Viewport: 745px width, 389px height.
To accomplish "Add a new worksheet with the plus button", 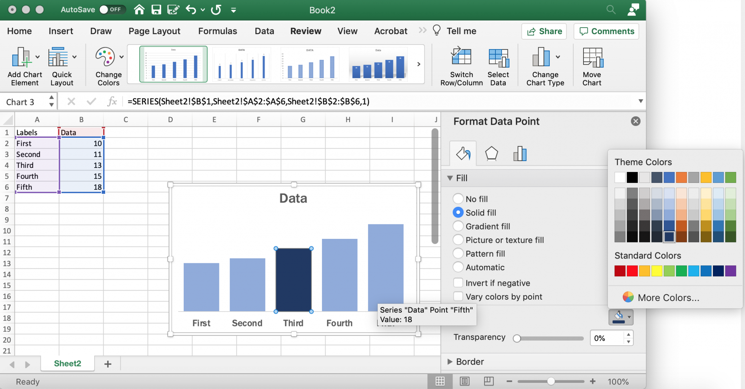I will (x=107, y=364).
